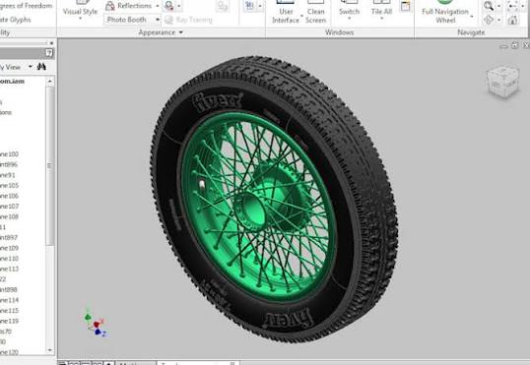Click the Reflections icon
The width and height of the screenshot is (530, 365).
(110, 6)
